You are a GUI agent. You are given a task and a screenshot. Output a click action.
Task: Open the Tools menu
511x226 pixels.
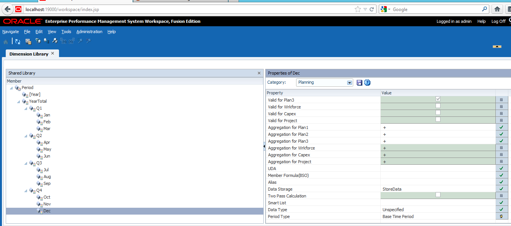coord(66,32)
